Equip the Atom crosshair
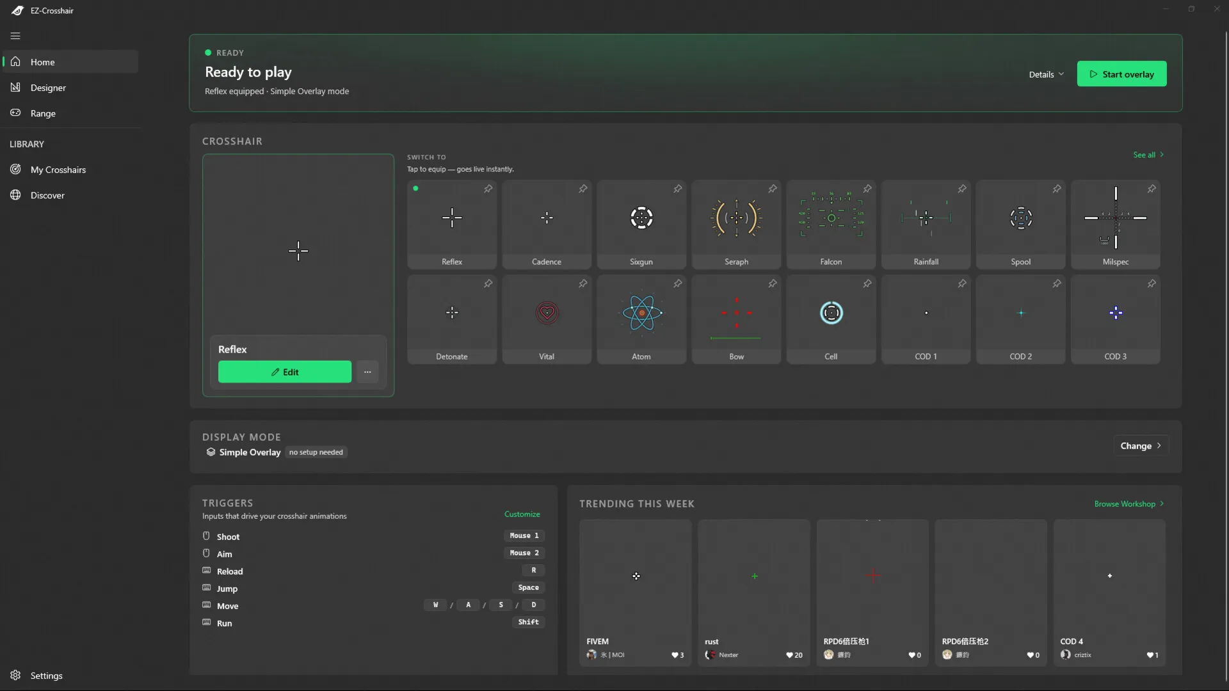This screenshot has width=1229, height=691. (x=641, y=319)
